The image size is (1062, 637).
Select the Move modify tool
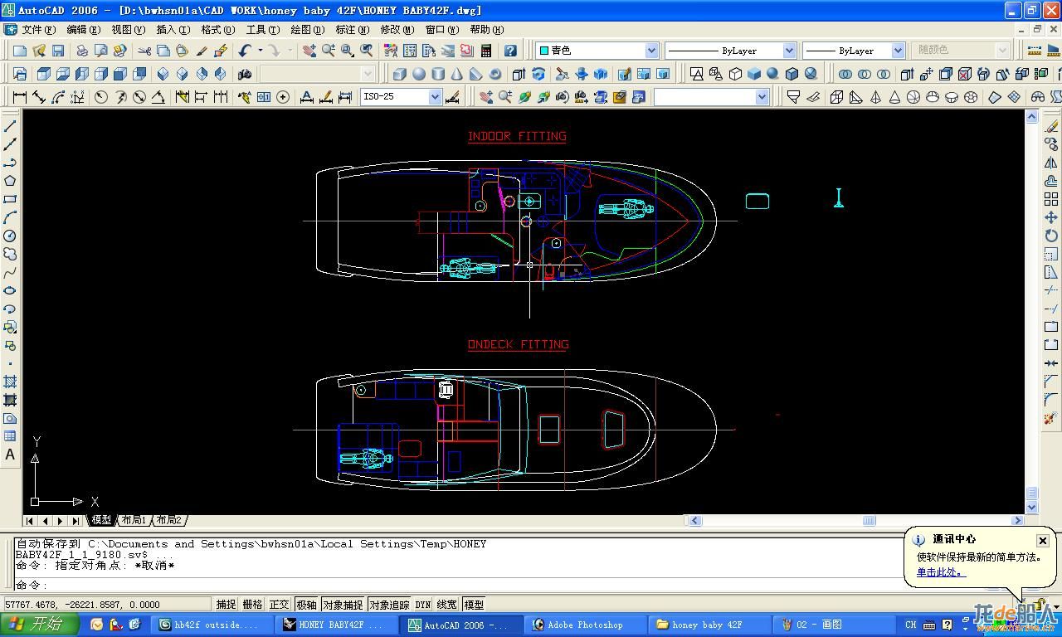pos(1051,217)
